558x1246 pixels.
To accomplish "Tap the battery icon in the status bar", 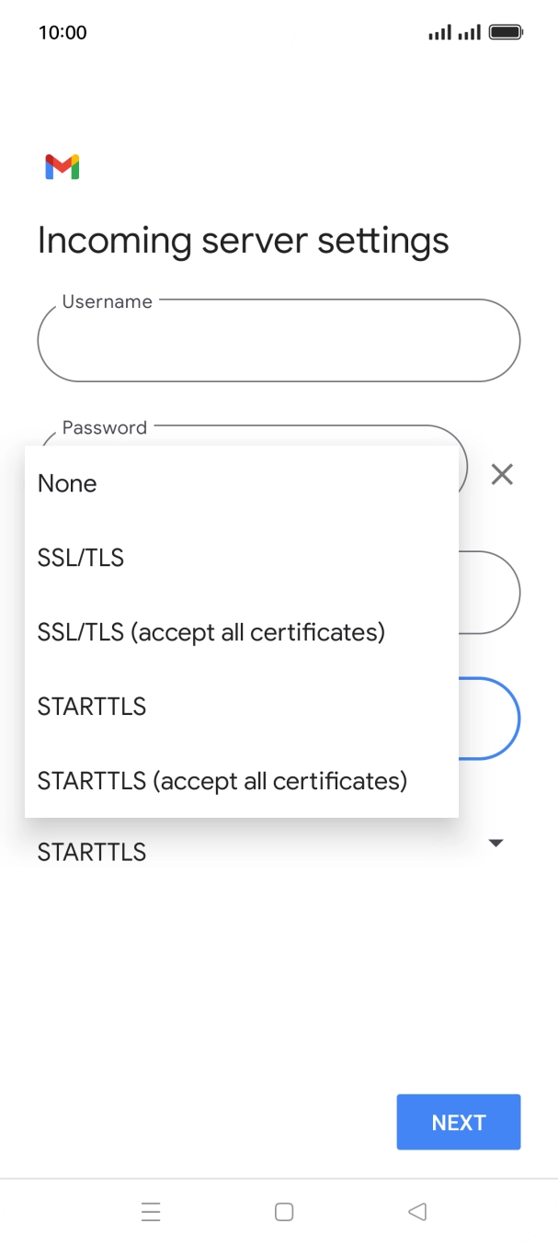I will (x=506, y=33).
